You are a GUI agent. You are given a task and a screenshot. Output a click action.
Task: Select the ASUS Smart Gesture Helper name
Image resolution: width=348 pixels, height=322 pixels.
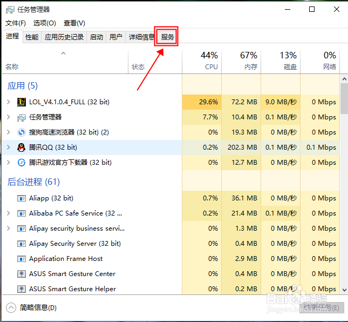73,289
